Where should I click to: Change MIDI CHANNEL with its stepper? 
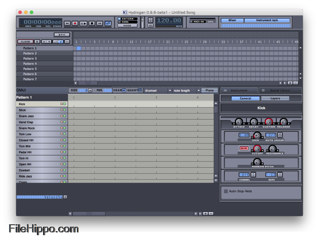253,175
